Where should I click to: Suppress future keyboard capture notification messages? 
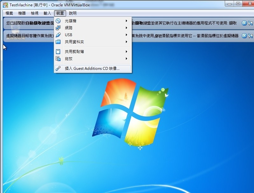(250, 23)
